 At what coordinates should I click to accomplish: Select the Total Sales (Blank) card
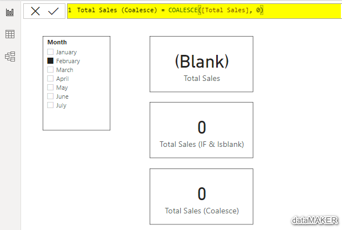point(201,64)
